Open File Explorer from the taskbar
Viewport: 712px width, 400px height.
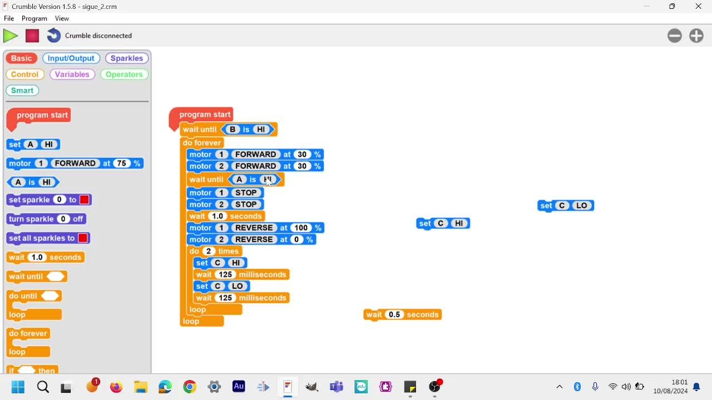pyautogui.click(x=141, y=387)
